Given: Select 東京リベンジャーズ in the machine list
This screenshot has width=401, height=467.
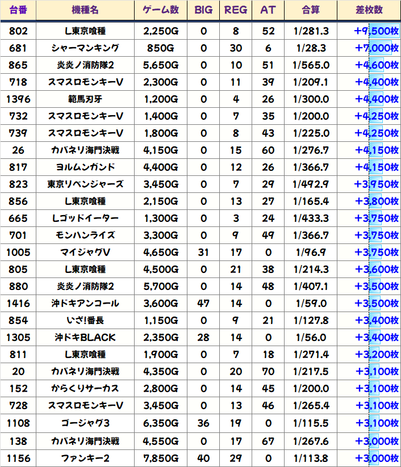Looking at the screenshot, I should click(85, 184).
